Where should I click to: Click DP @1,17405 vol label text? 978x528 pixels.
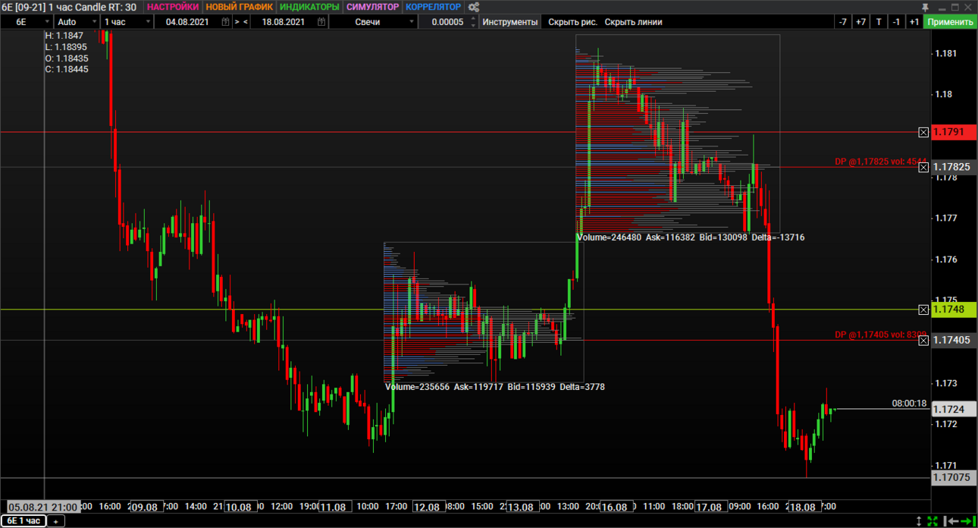click(x=881, y=335)
